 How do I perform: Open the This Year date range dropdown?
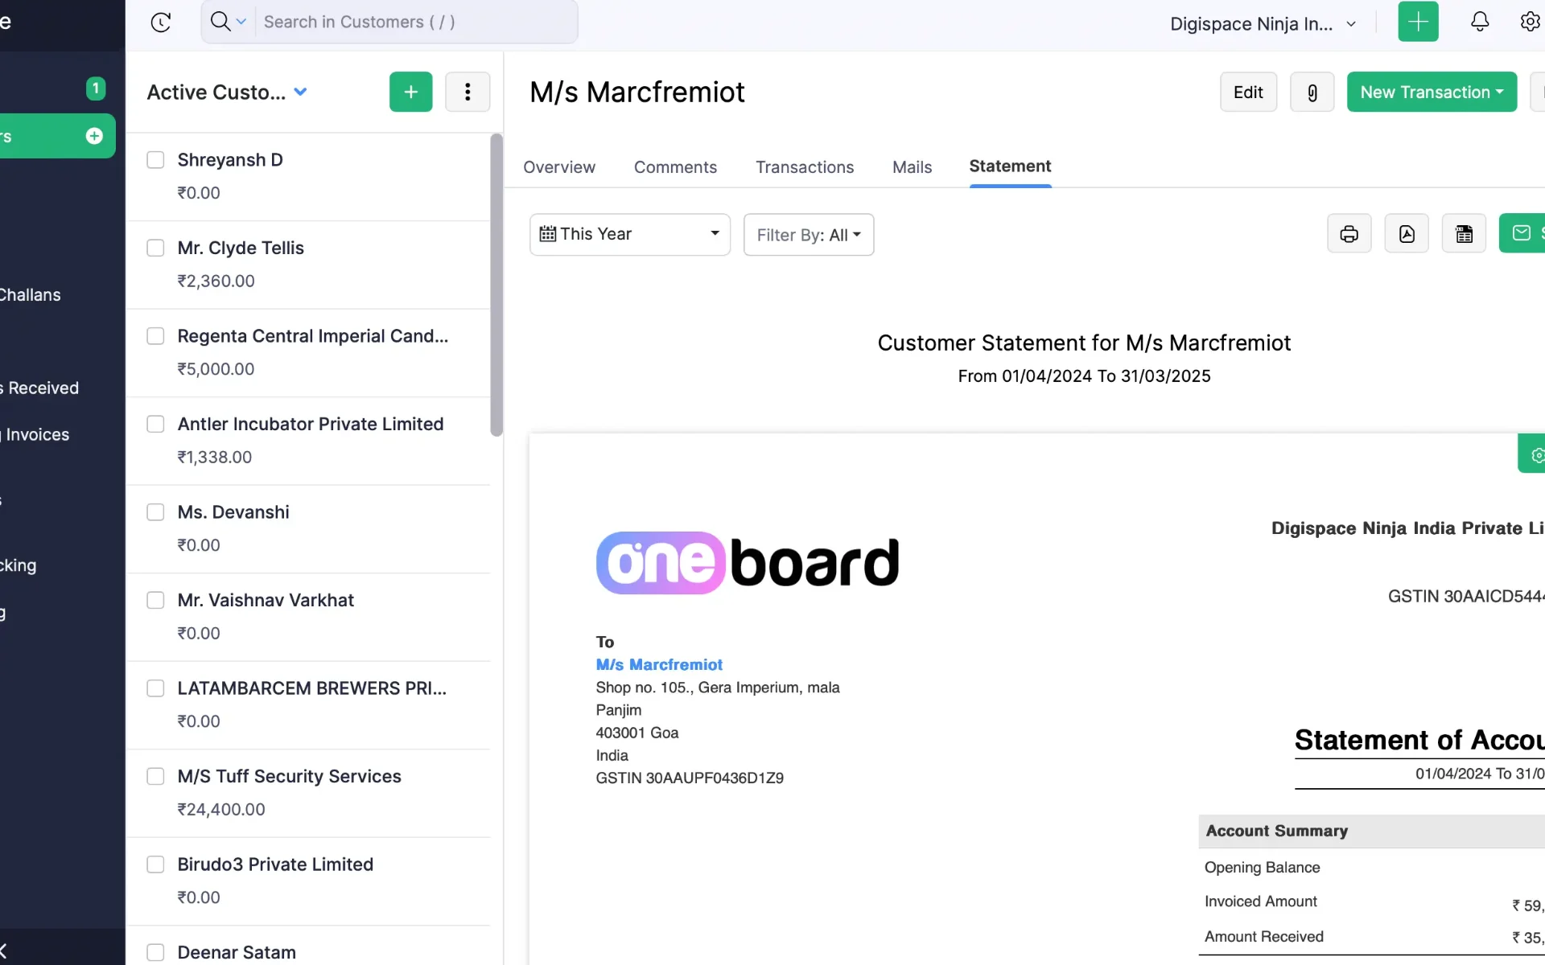[630, 234]
